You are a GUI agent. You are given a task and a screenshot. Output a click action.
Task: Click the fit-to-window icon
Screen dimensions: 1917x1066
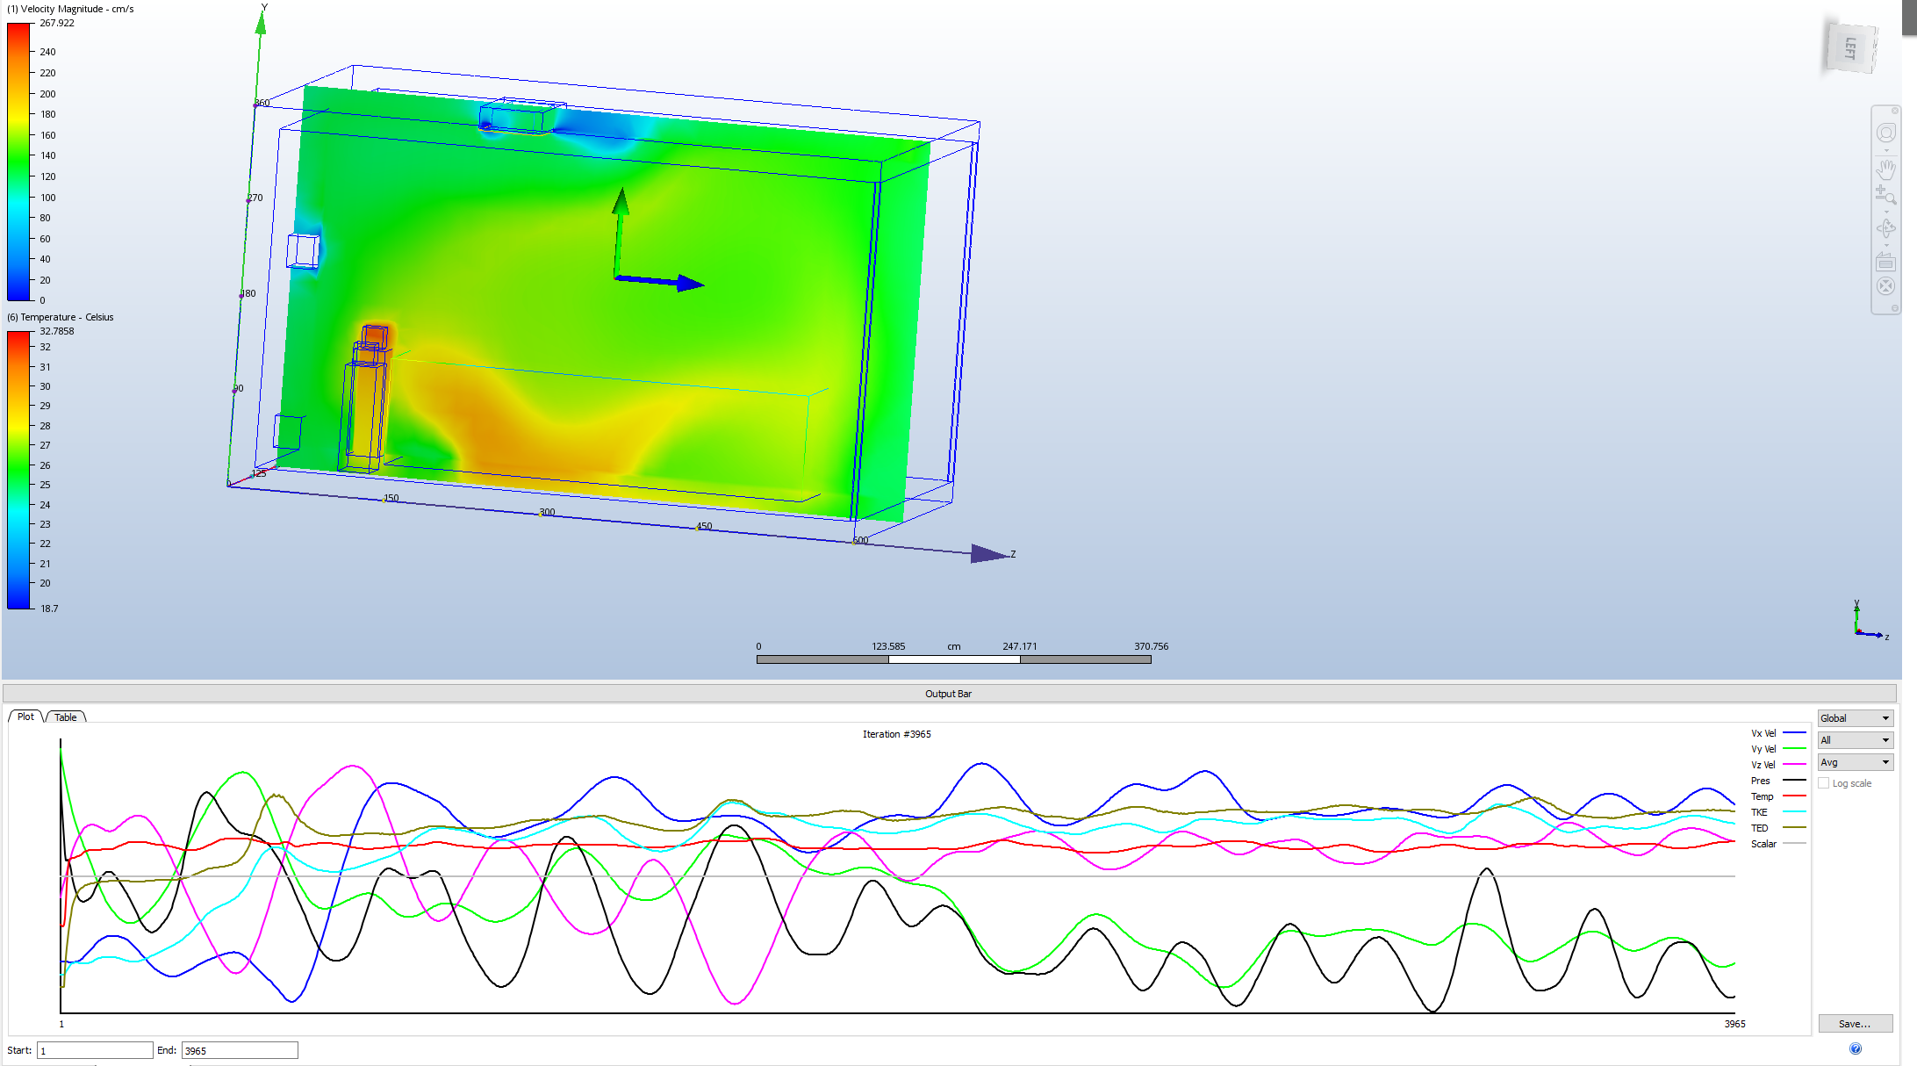pyautogui.click(x=1885, y=287)
